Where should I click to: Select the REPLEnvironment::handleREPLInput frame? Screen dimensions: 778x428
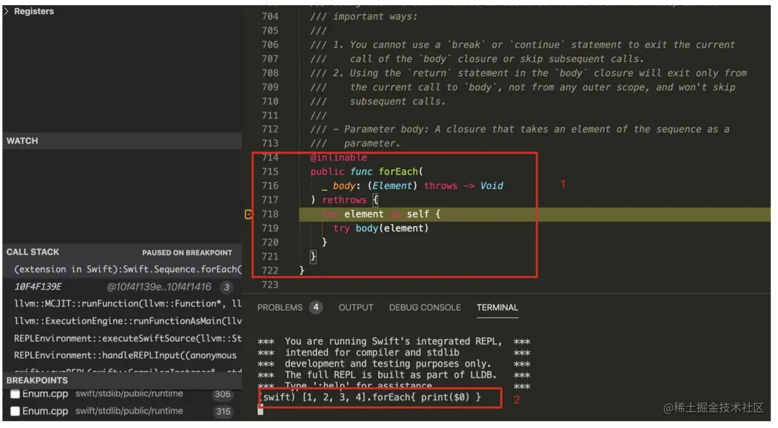pos(125,355)
